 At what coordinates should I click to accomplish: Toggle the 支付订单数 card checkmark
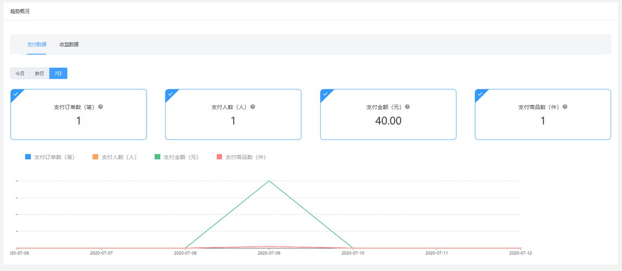(x=16, y=94)
